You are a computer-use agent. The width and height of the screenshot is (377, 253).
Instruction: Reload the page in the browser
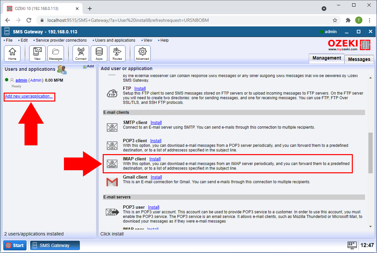(29, 20)
